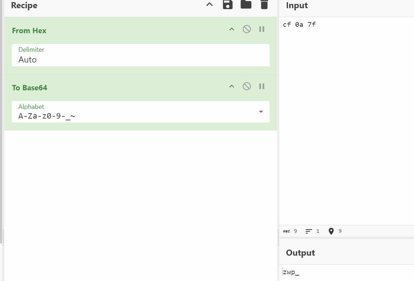Click the pane divider handle between Recipe and Input
Viewport: 414px width, 281px height.
[x=278, y=237]
